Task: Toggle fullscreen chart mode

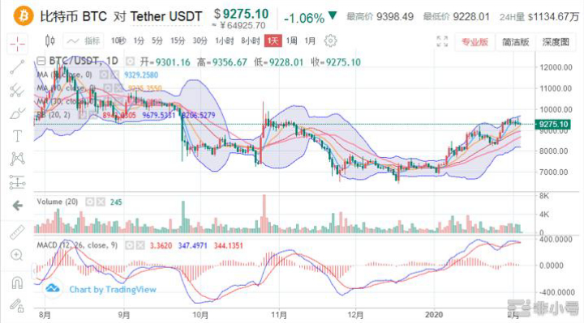Action: [x=442, y=41]
